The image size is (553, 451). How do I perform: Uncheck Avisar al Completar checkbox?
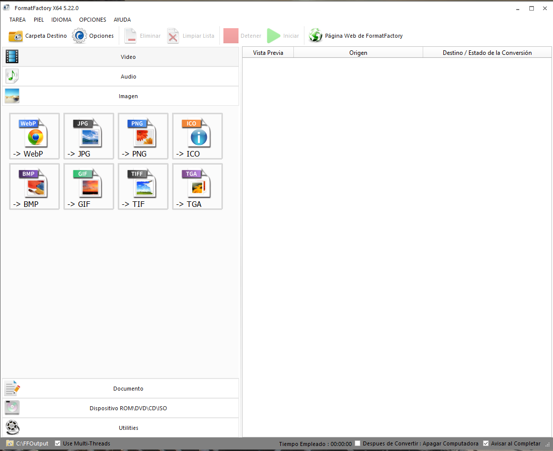[486, 443]
